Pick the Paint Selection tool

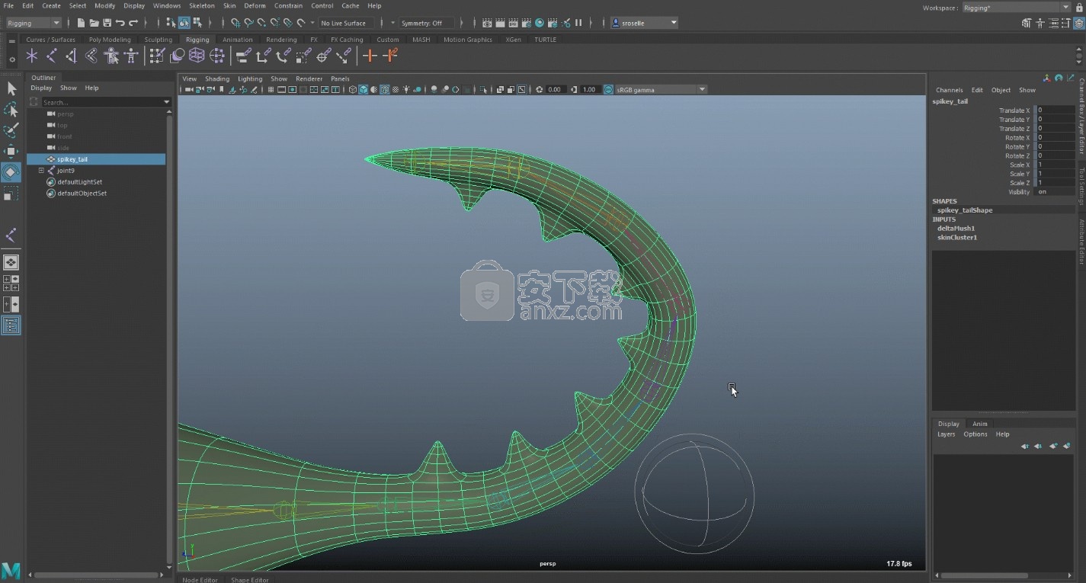pyautogui.click(x=11, y=130)
